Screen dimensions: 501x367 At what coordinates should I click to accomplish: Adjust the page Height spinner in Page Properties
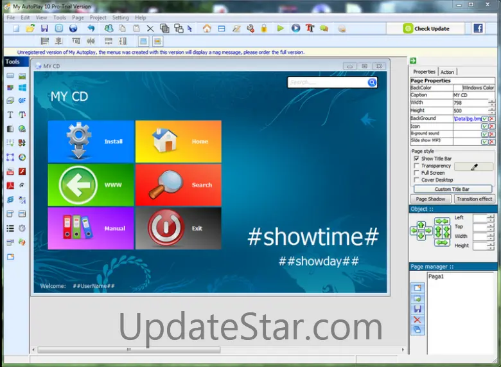491,111
